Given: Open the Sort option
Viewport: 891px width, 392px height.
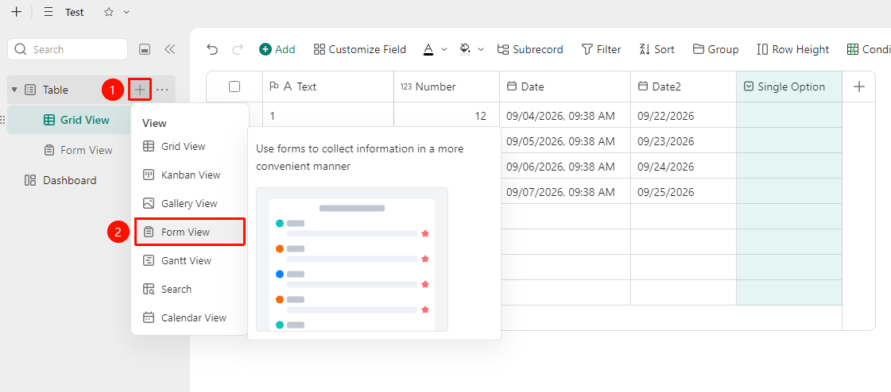Looking at the screenshot, I should point(657,49).
